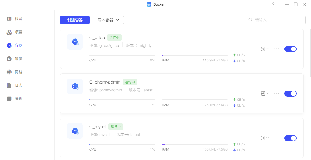Click the C_gitea container icon
This screenshot has height=160, width=311.
click(x=75, y=42)
